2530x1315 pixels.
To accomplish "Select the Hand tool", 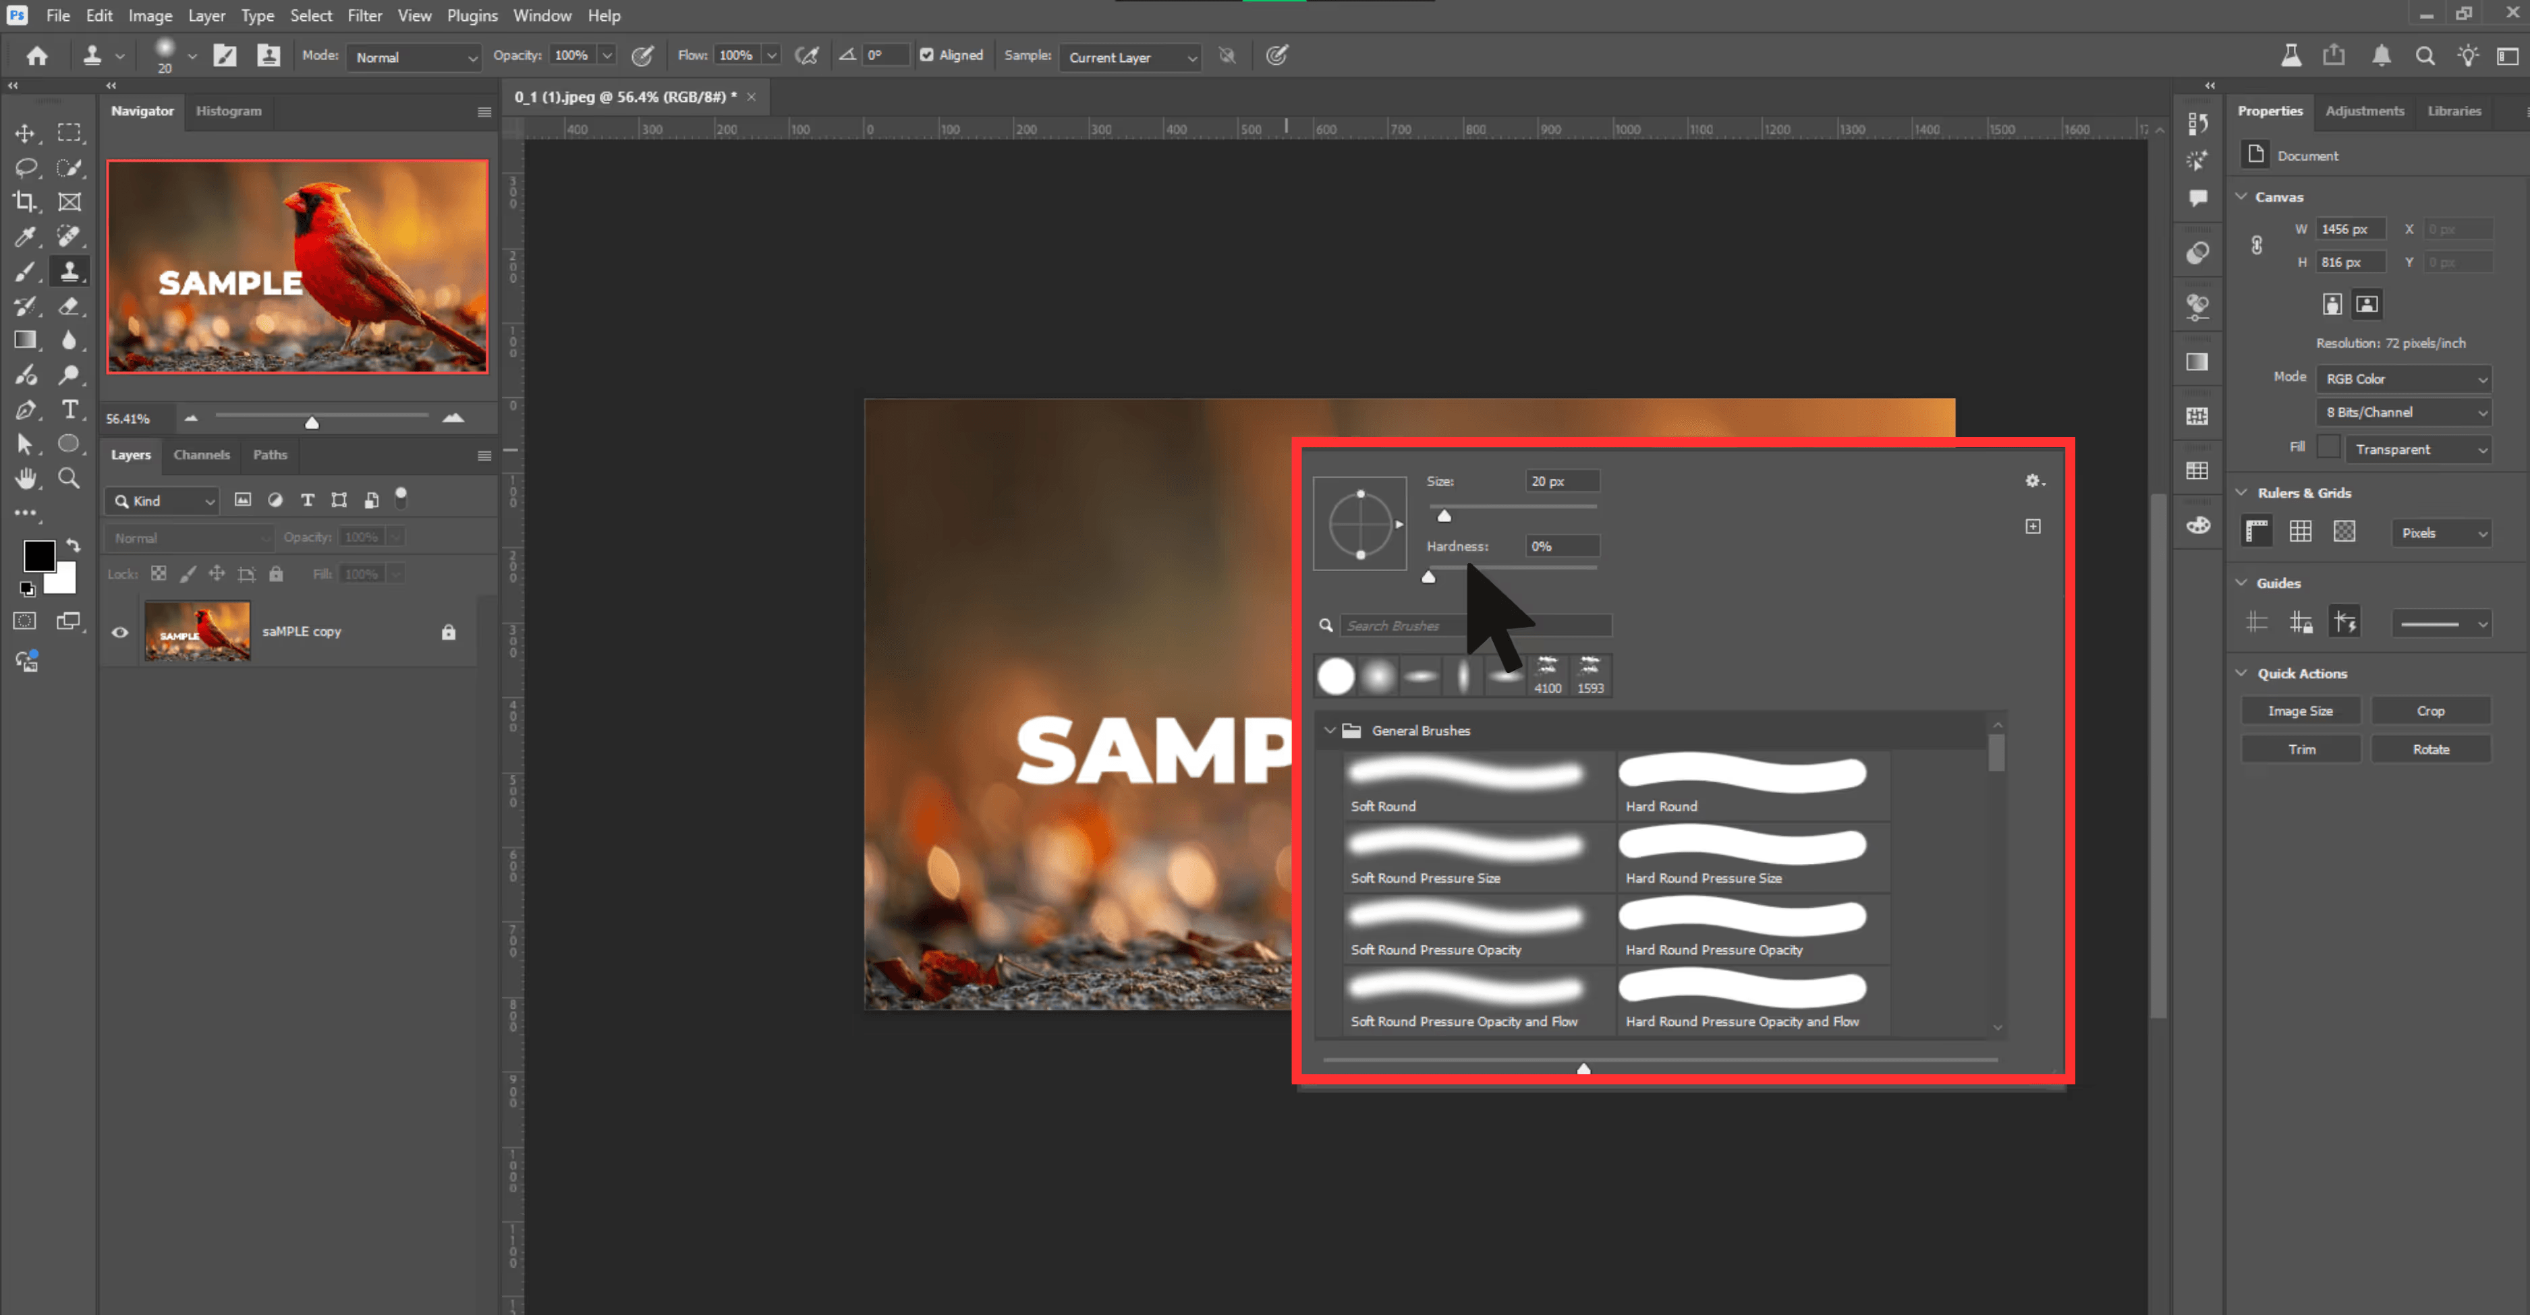I will pyautogui.click(x=24, y=478).
